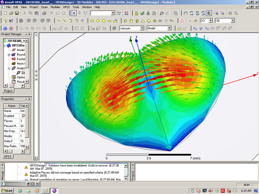Open the HFSS menu
The height and width of the screenshot is (194, 259).
[x=66, y=7]
